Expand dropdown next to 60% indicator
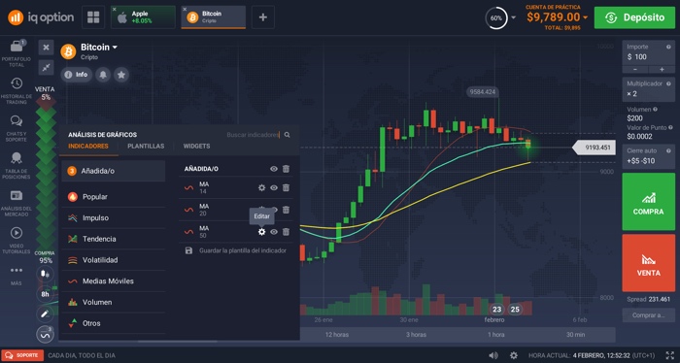This screenshot has height=363, width=680. [x=514, y=17]
